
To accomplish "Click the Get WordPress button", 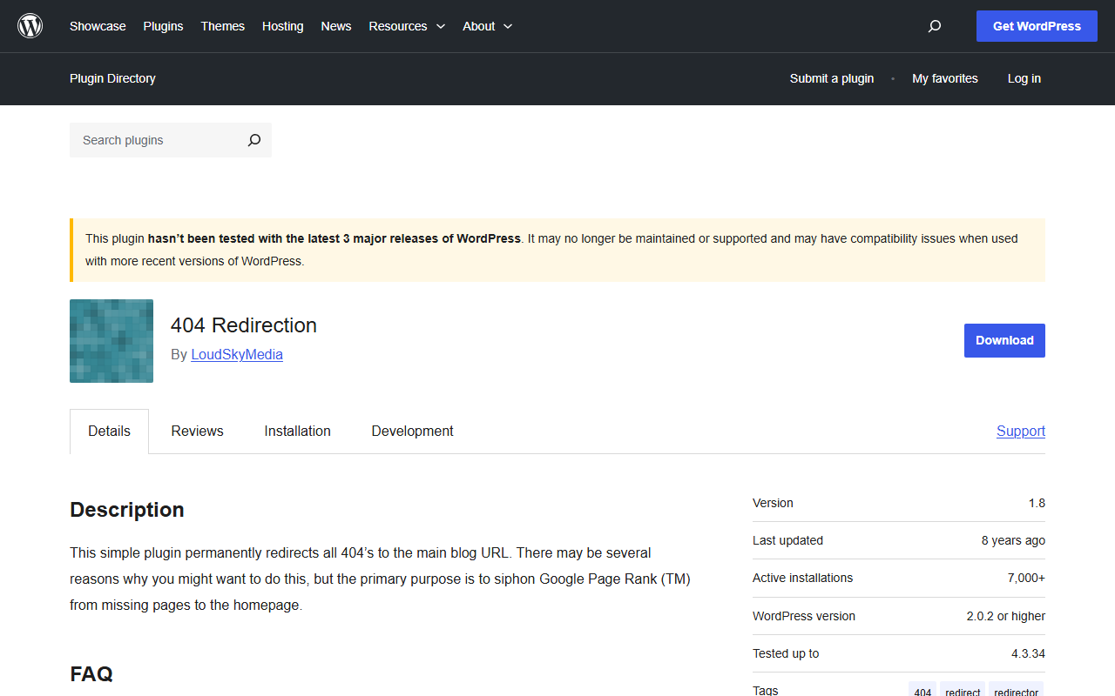I will [x=1037, y=26].
